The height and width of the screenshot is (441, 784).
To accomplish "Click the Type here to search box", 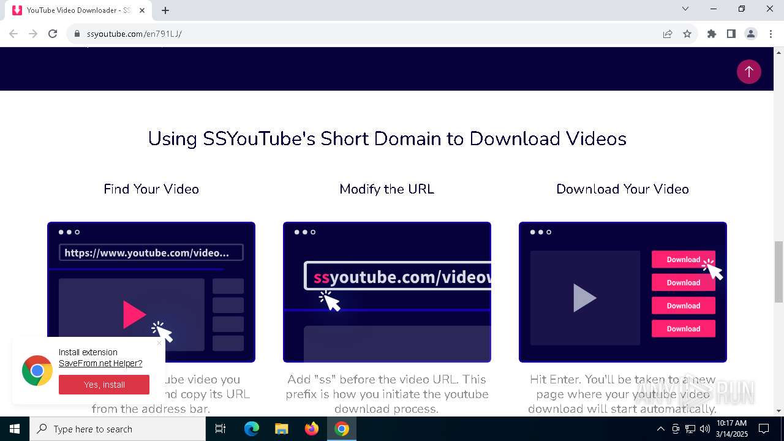I will (118, 429).
